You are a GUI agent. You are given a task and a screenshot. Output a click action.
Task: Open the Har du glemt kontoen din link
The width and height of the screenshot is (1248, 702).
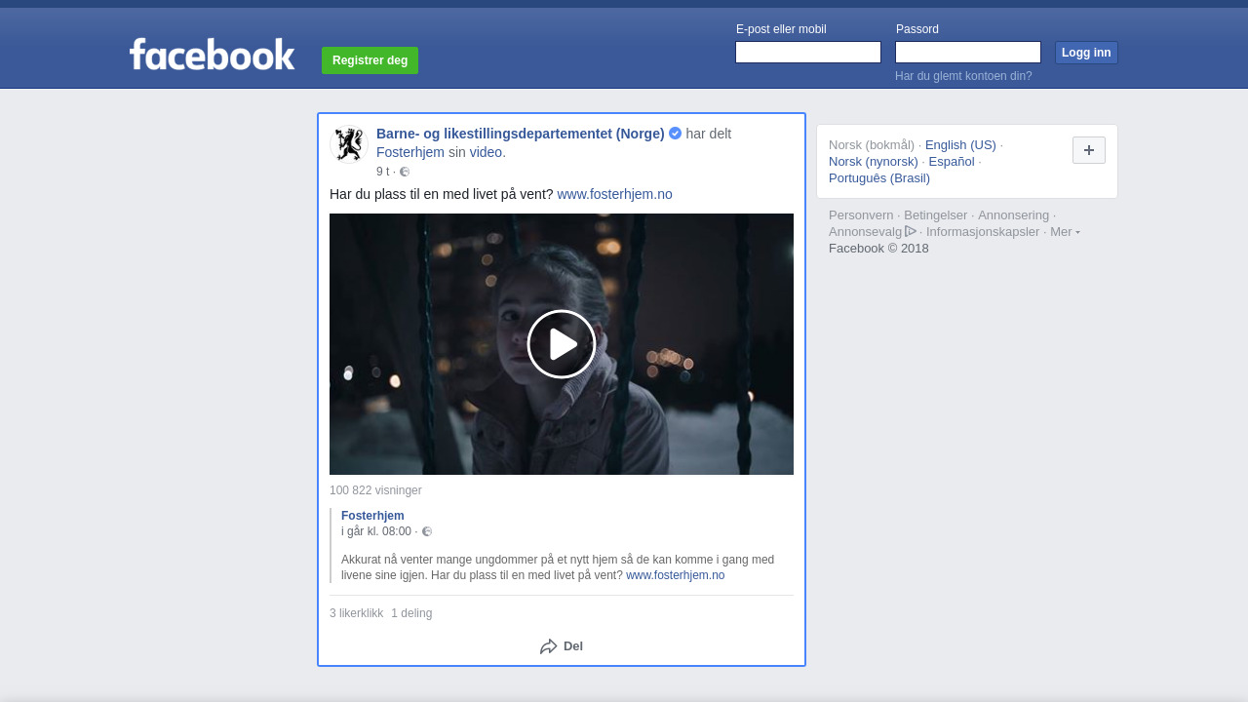coord(963,76)
